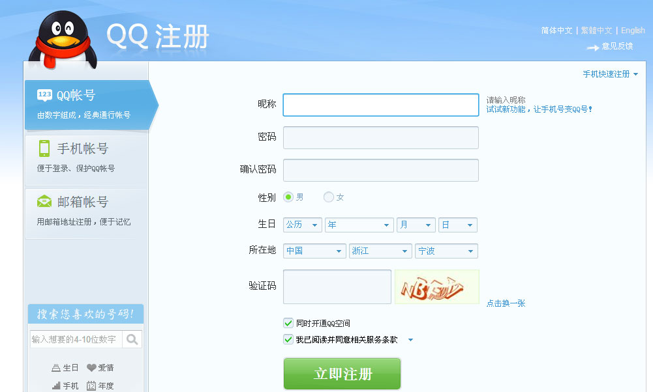The height and width of the screenshot is (392, 653).
Task: Select the 女 gender radio button
Action: tap(329, 197)
